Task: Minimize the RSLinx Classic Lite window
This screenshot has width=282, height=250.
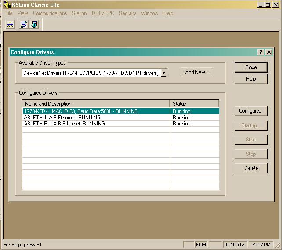Action: click(x=260, y=5)
